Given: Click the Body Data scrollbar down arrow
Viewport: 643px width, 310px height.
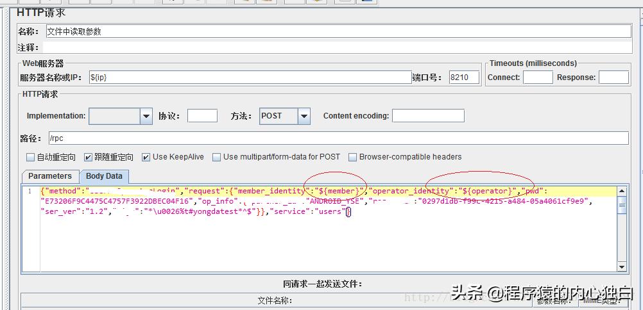Looking at the screenshot, I should pyautogui.click(x=622, y=267).
